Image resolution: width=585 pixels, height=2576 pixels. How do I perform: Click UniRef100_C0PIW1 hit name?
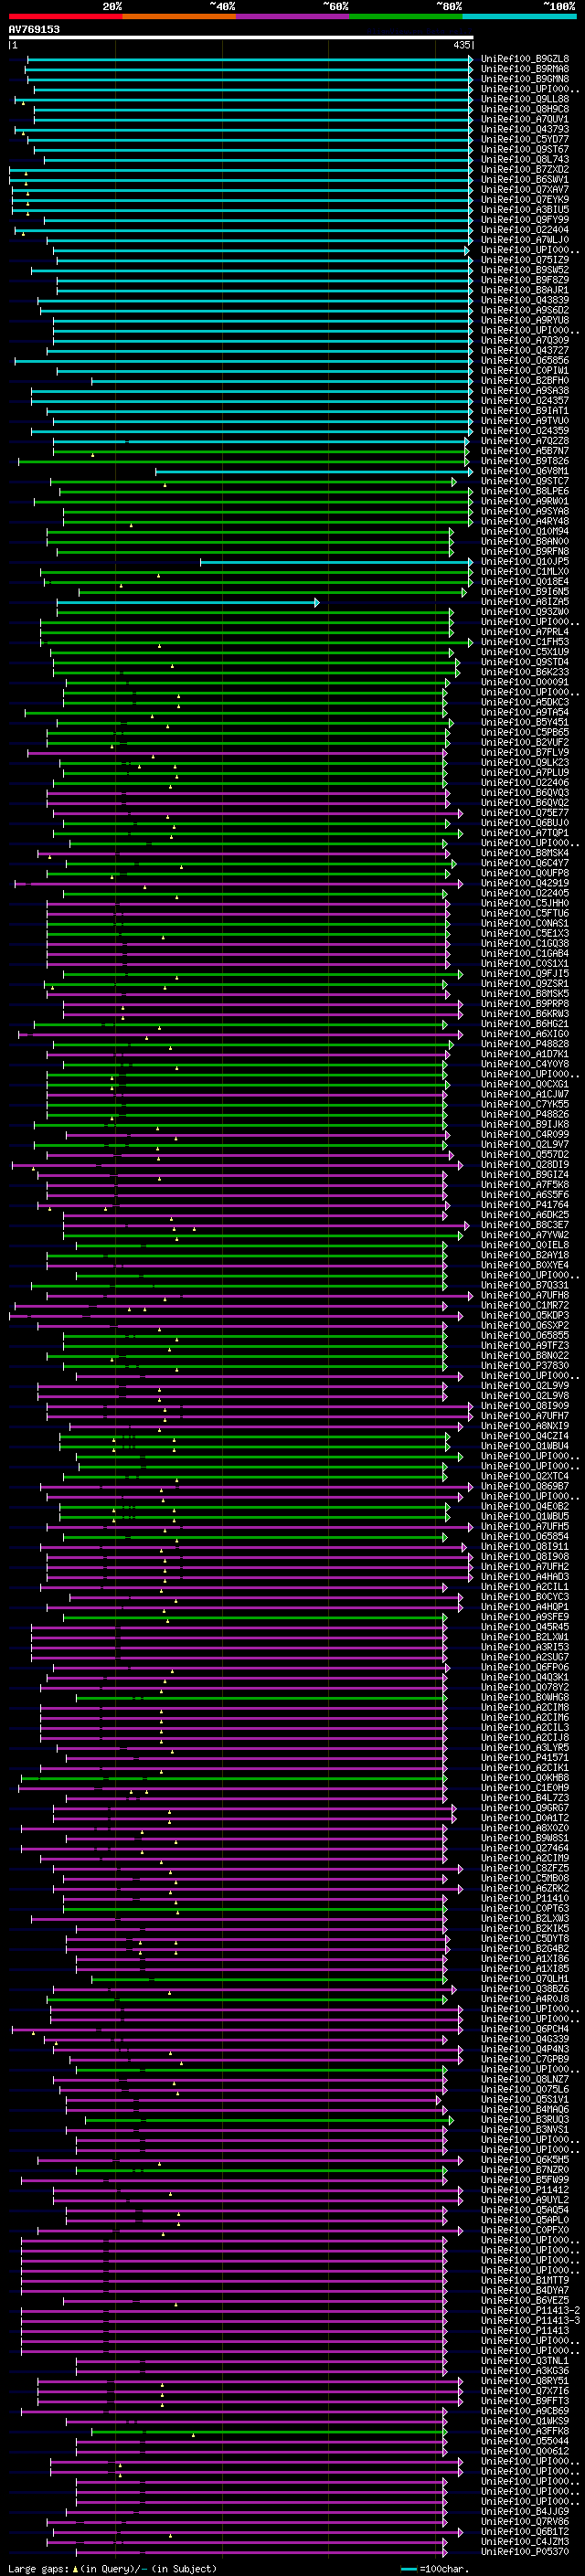click(x=525, y=371)
